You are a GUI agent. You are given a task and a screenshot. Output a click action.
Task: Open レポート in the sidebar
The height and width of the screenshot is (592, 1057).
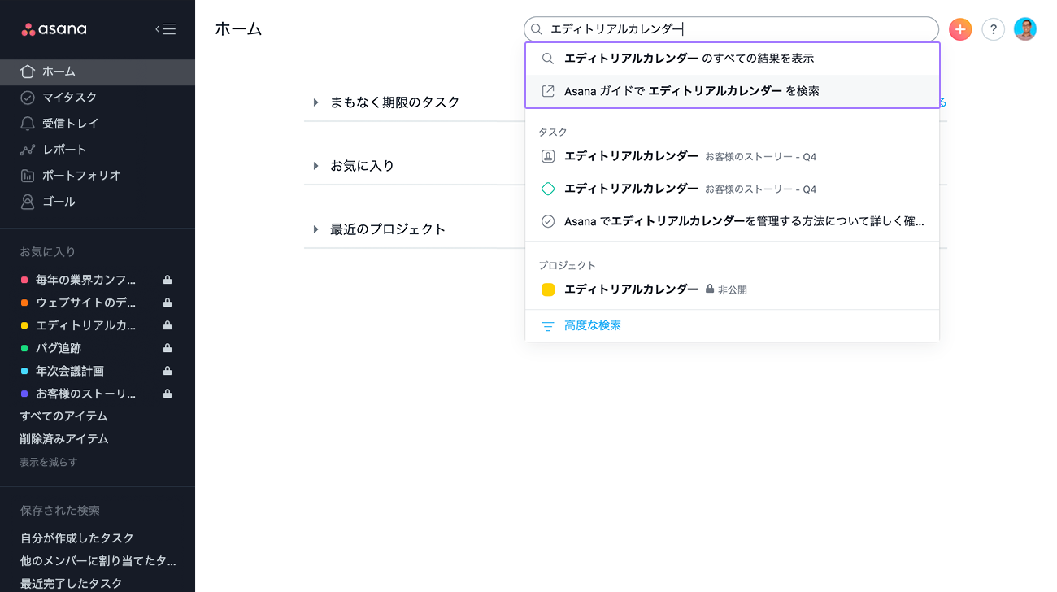98,150
